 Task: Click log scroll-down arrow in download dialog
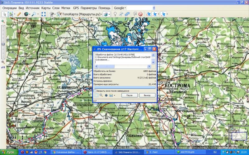coord(153,63)
